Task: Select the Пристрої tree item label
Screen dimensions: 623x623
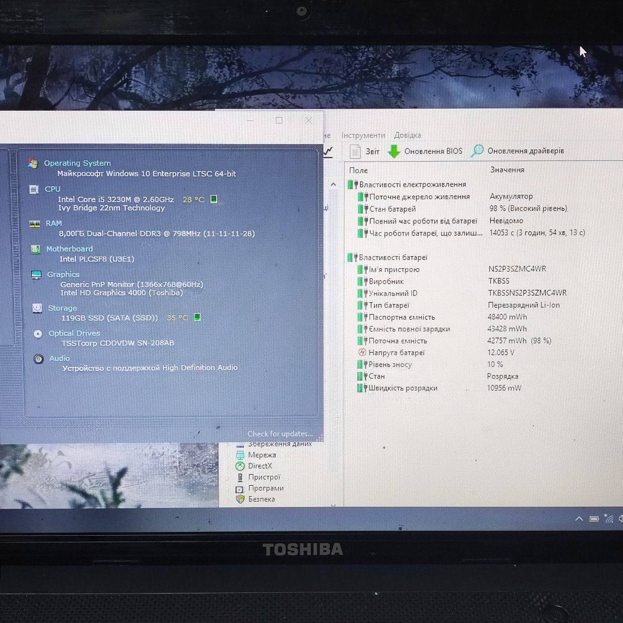Action: [264, 477]
